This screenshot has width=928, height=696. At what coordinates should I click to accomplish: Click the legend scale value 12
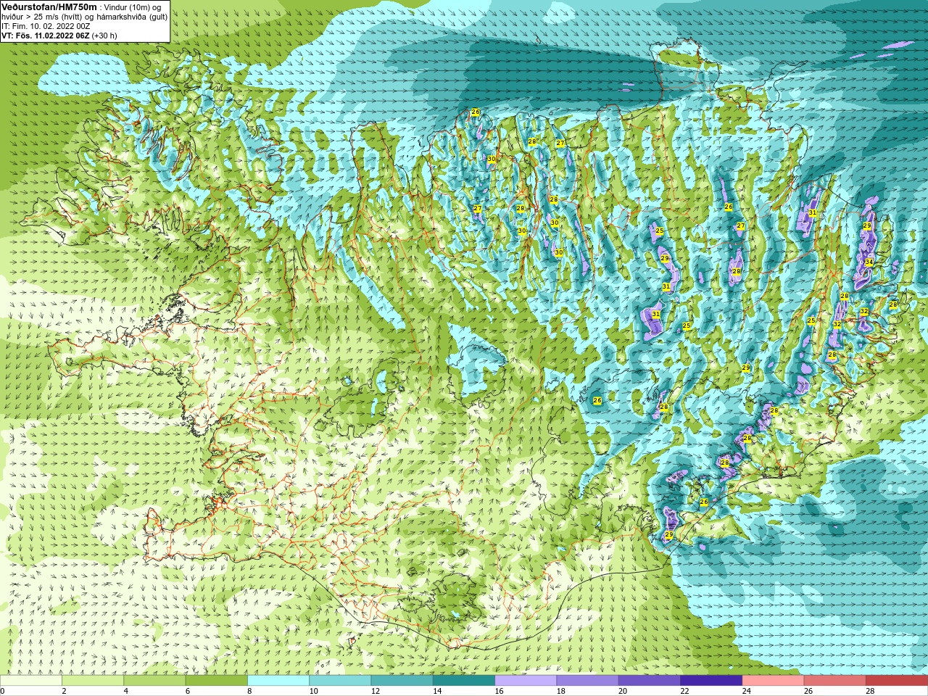click(376, 691)
